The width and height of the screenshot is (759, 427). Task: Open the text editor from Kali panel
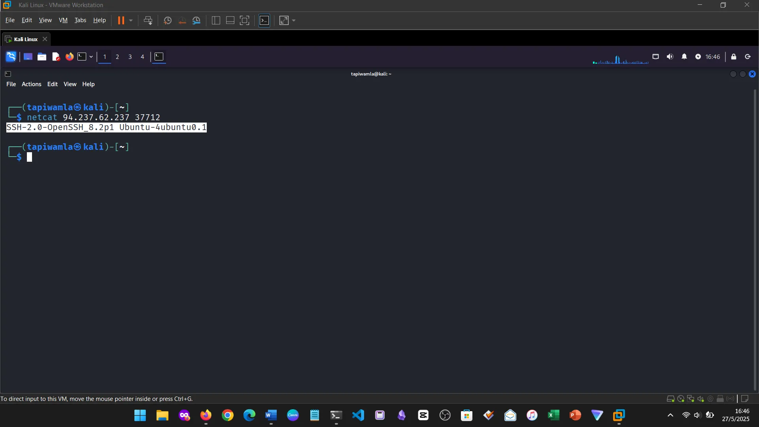56,57
